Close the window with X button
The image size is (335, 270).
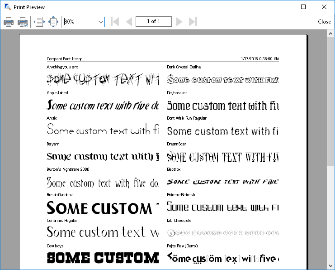tap(324, 7)
